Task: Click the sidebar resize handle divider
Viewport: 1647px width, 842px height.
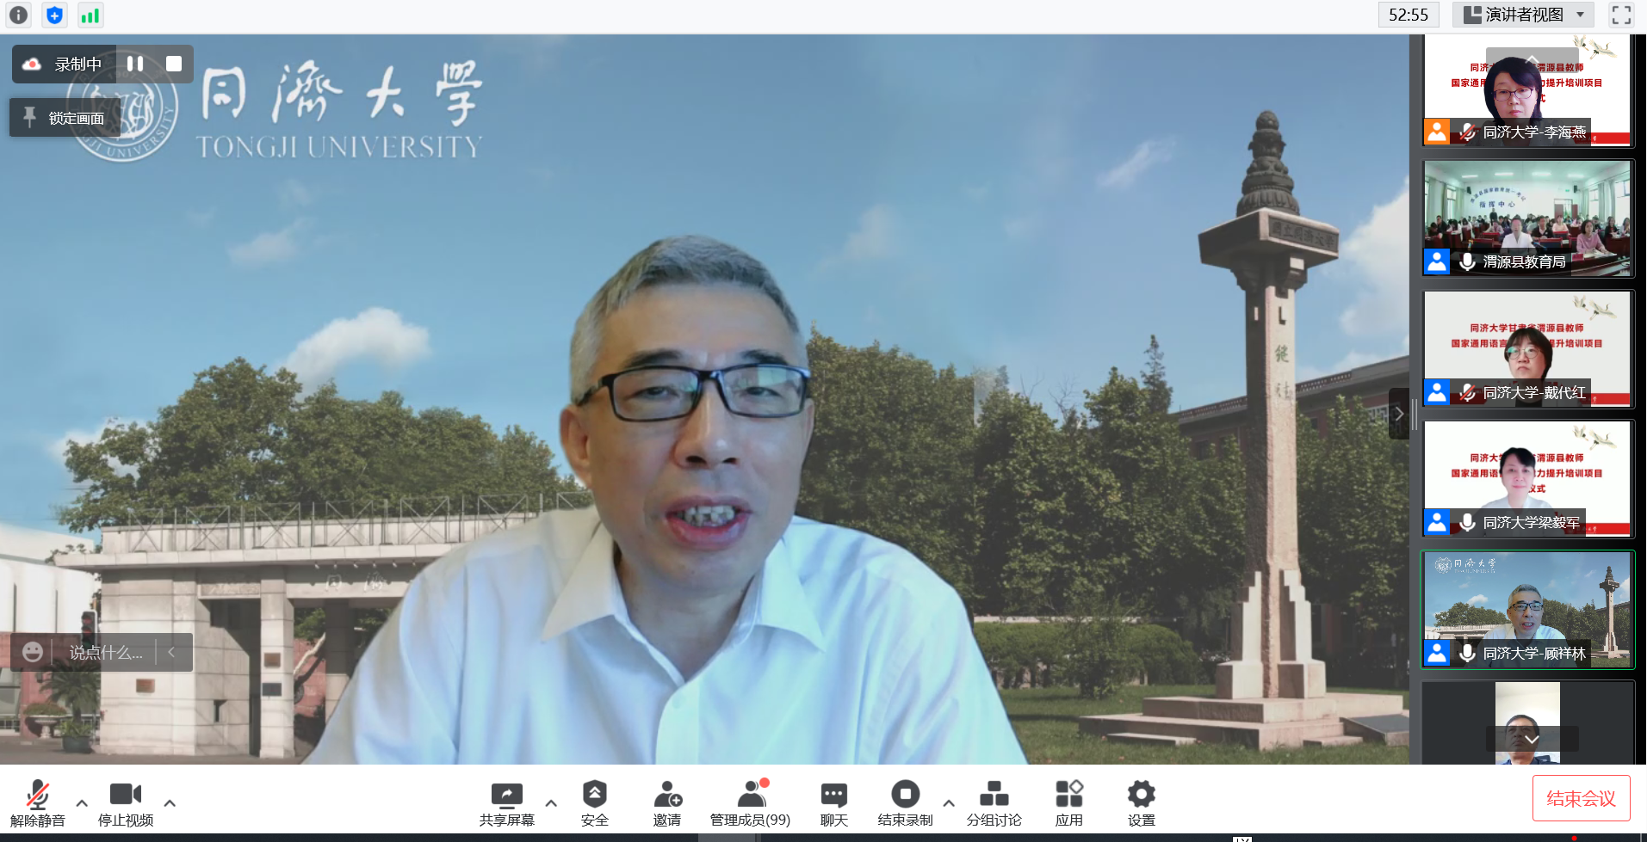Action: 1414,414
